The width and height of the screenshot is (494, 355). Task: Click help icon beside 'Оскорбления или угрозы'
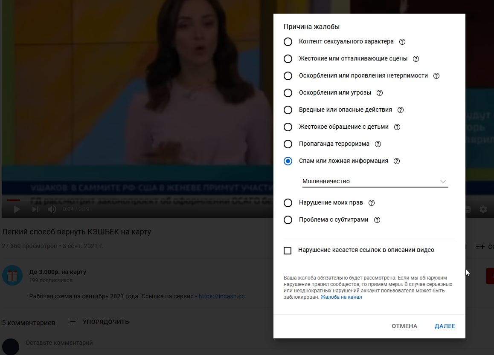(380, 92)
